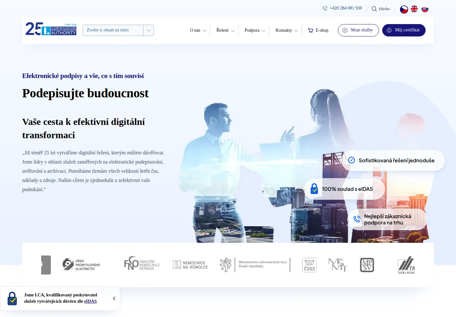
Task: Click the '100% soulad s eIDAS' text
Action: tap(347, 189)
